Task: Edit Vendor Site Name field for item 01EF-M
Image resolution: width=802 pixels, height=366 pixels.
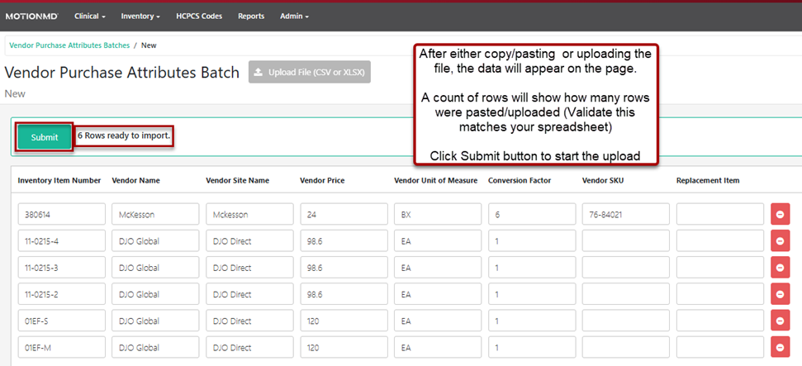Action: [249, 348]
